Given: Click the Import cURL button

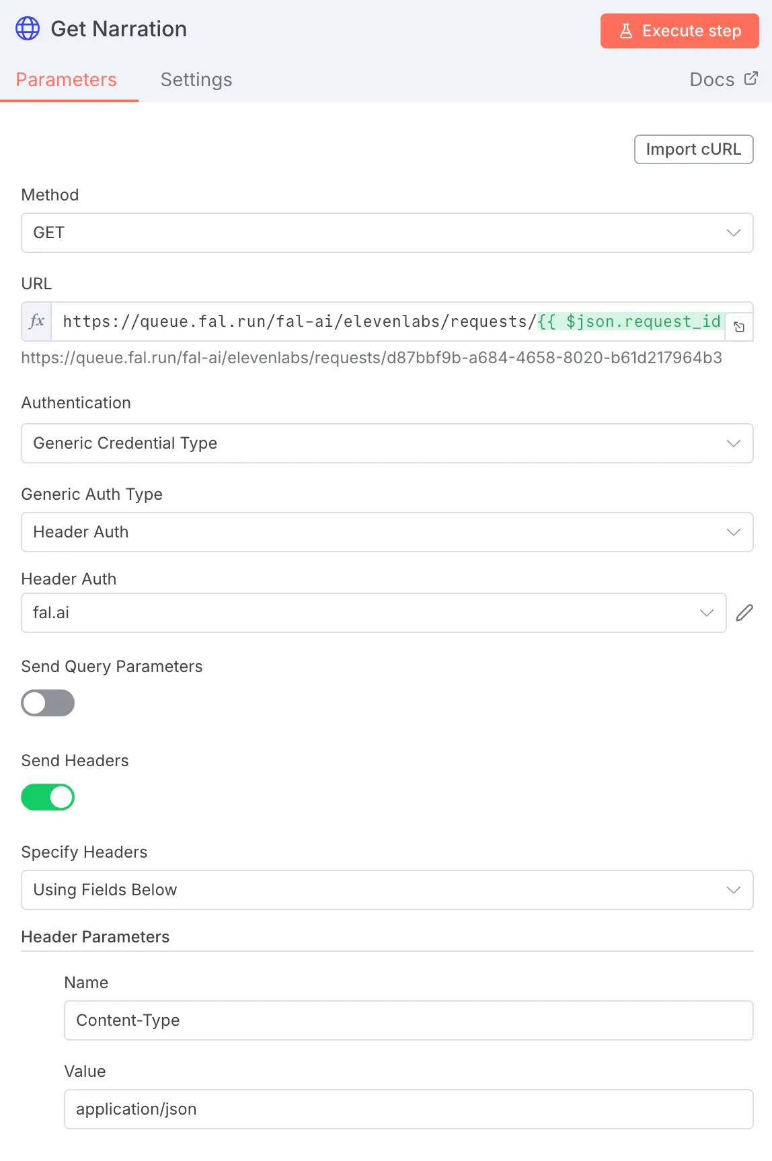Looking at the screenshot, I should pyautogui.click(x=693, y=149).
